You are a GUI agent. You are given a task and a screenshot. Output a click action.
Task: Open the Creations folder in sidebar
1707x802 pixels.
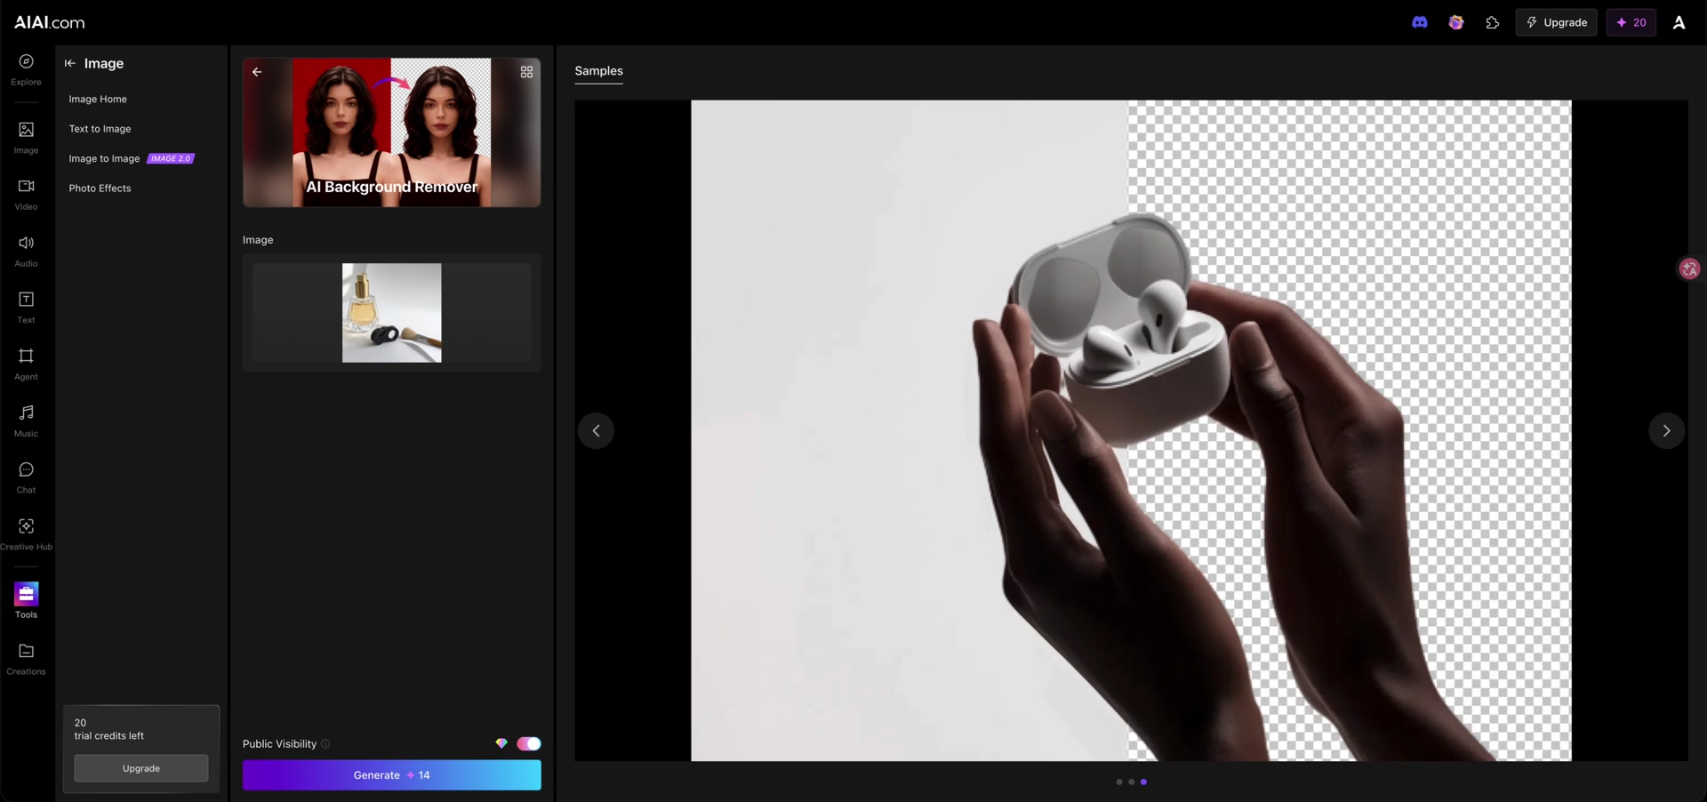tap(26, 660)
